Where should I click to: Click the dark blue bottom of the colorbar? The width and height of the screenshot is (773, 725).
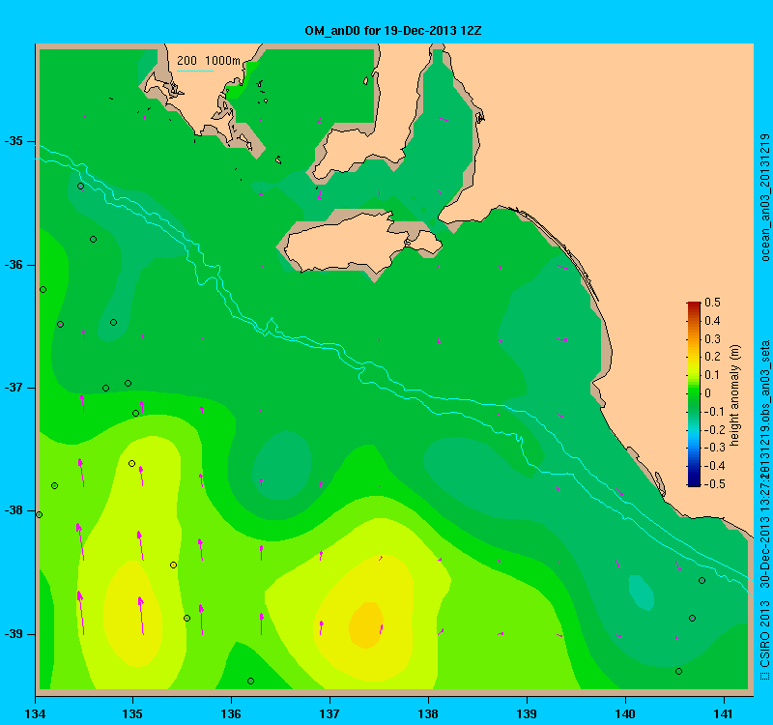pos(694,481)
